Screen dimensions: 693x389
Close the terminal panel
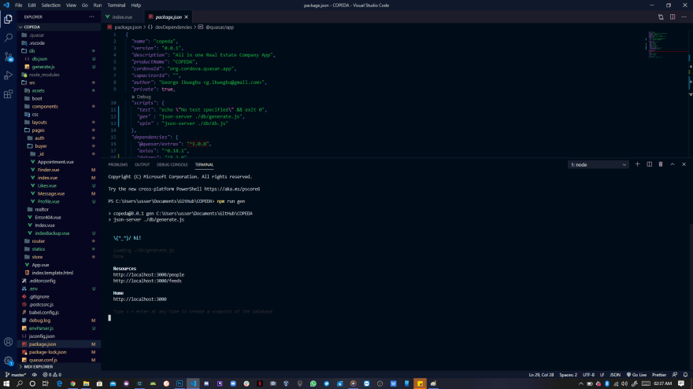[x=684, y=164]
